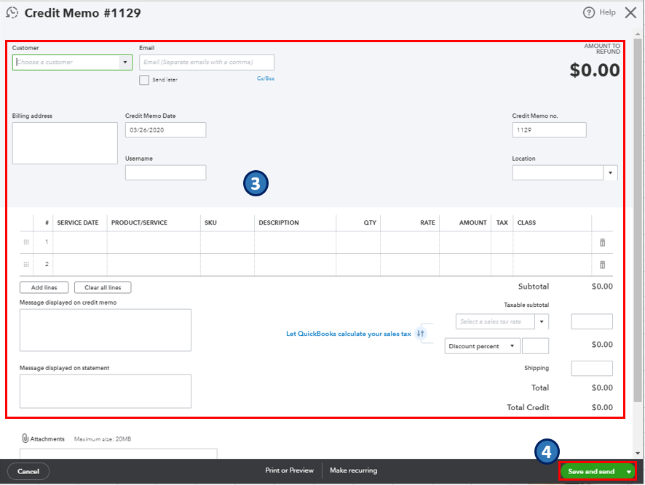Open the Customer dropdown arrow
The image size is (645, 485).
tap(125, 62)
